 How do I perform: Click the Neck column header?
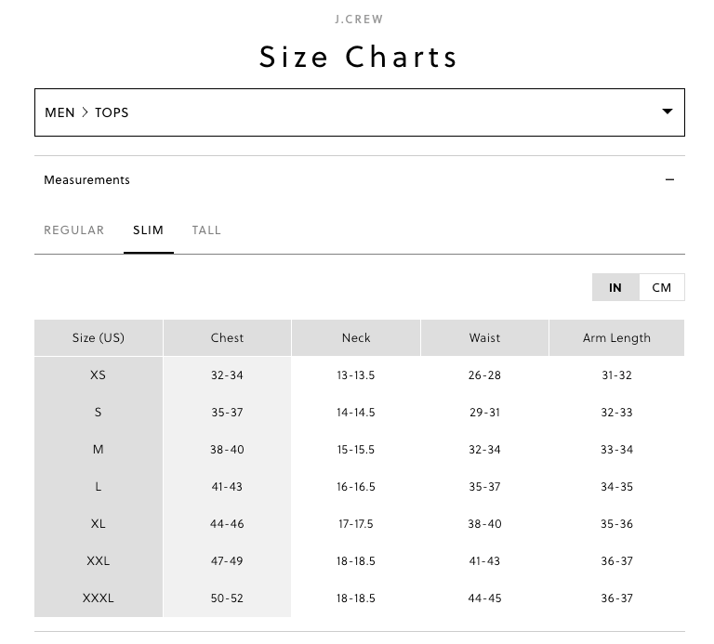[356, 337]
